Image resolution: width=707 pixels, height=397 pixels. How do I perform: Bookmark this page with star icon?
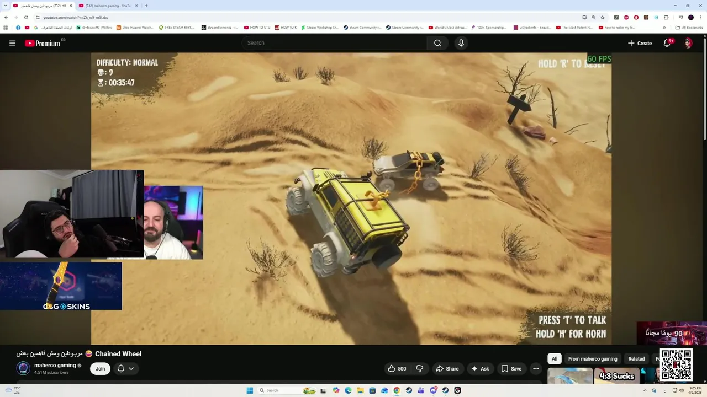[x=603, y=17]
